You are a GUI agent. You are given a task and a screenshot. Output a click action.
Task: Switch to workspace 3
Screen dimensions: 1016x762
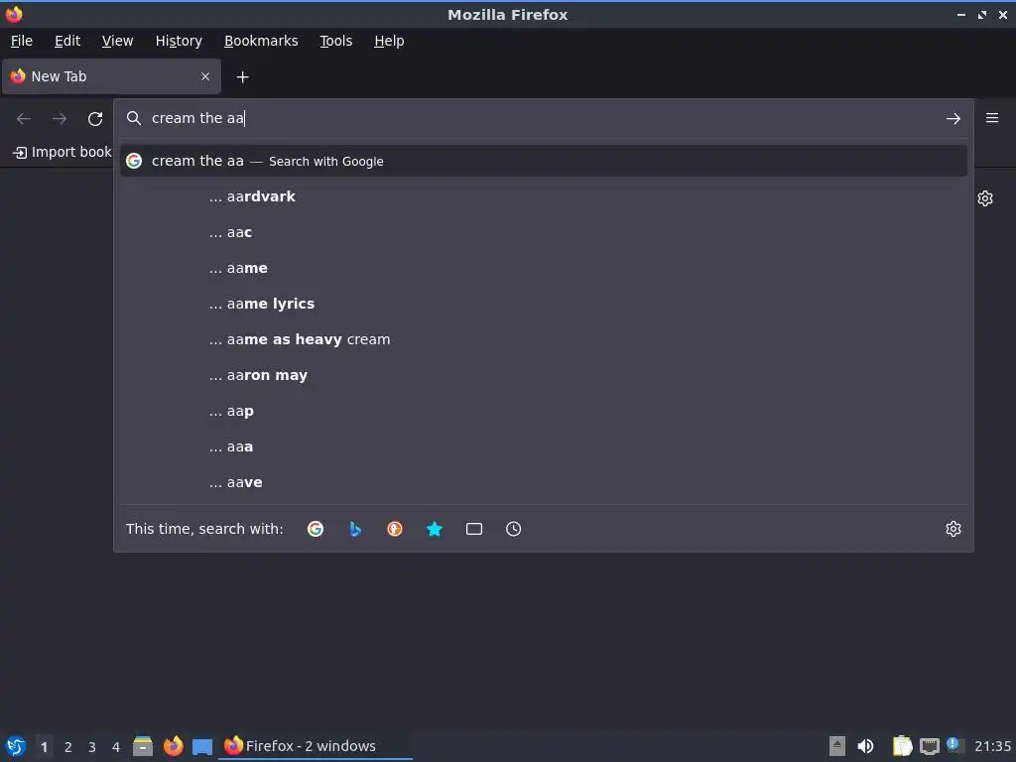tap(92, 747)
